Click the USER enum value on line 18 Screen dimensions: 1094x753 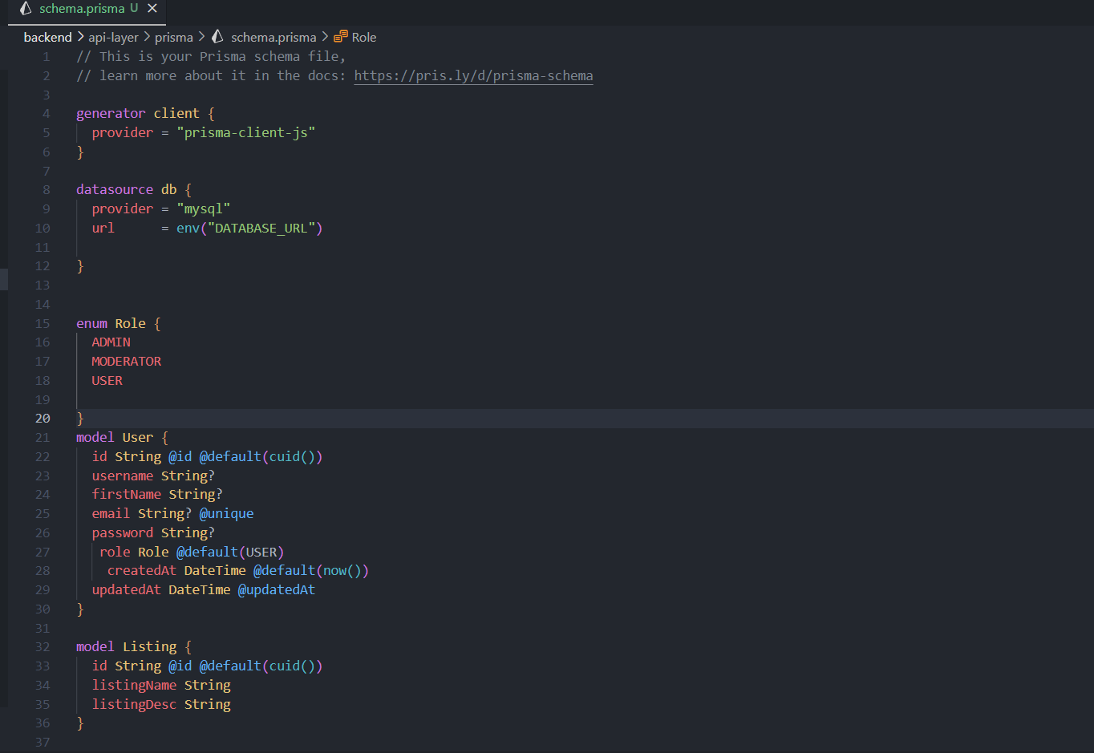coord(107,381)
